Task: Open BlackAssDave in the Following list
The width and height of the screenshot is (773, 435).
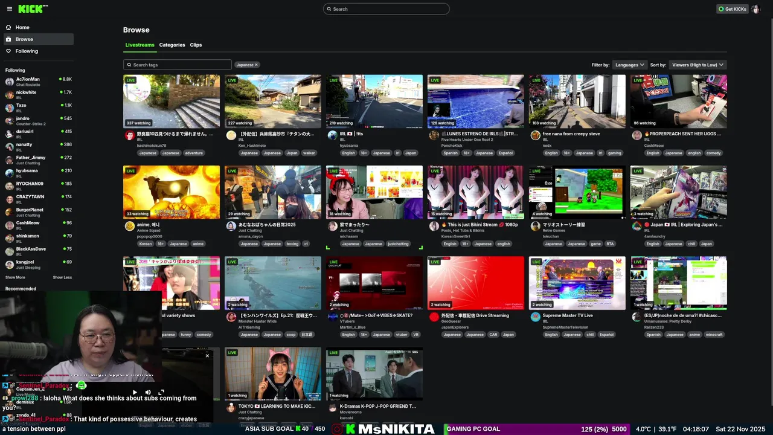Action: coord(39,251)
